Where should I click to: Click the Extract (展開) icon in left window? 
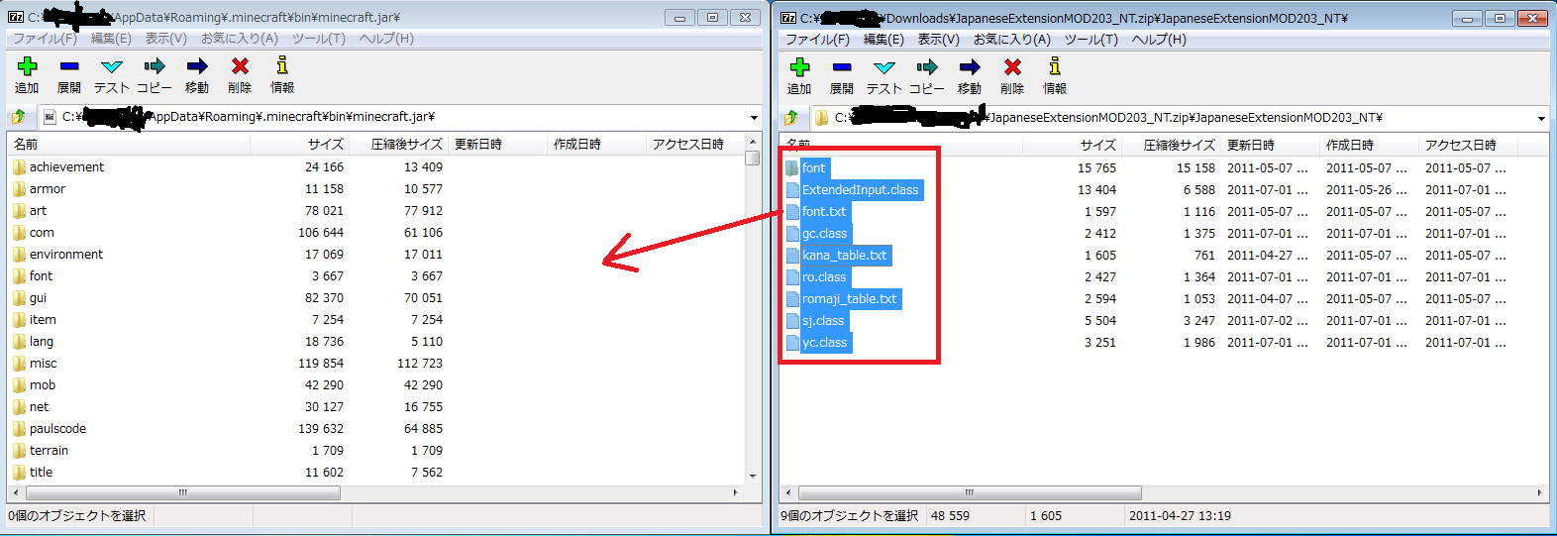pyautogui.click(x=68, y=67)
